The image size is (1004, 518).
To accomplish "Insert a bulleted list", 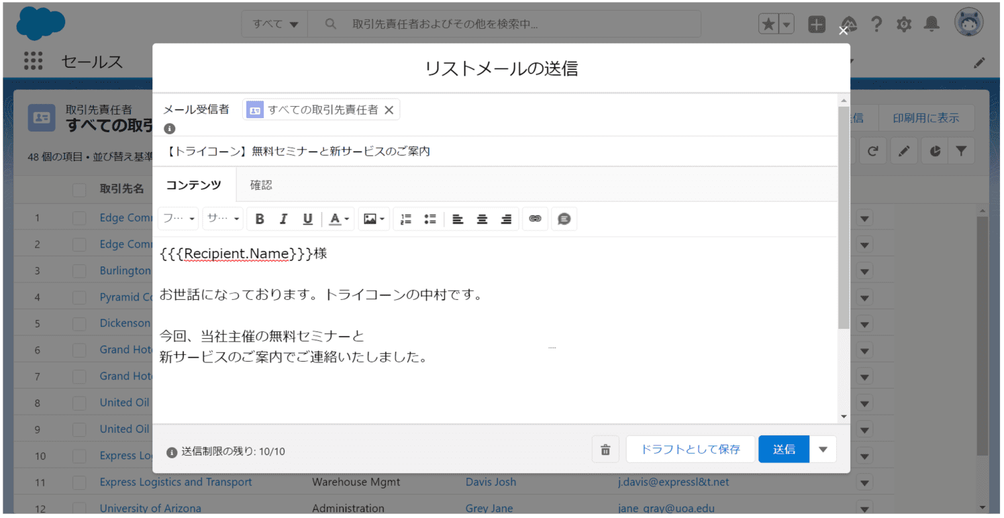I will (430, 219).
